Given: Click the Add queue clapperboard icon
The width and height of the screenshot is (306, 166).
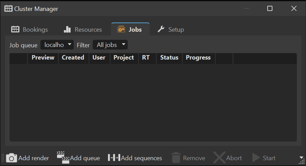Looking at the screenshot, I should [x=63, y=158].
